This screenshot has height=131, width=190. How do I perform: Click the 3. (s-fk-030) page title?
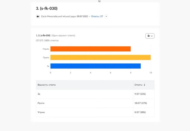tap(46, 8)
